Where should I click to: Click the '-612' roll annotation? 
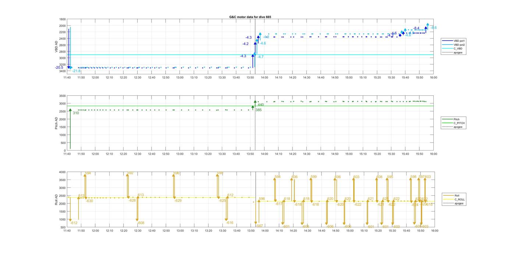74,223
